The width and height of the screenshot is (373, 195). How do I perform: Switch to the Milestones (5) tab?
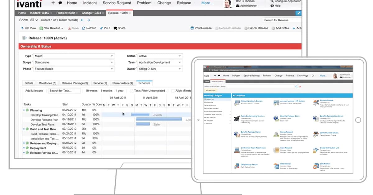point(47,83)
